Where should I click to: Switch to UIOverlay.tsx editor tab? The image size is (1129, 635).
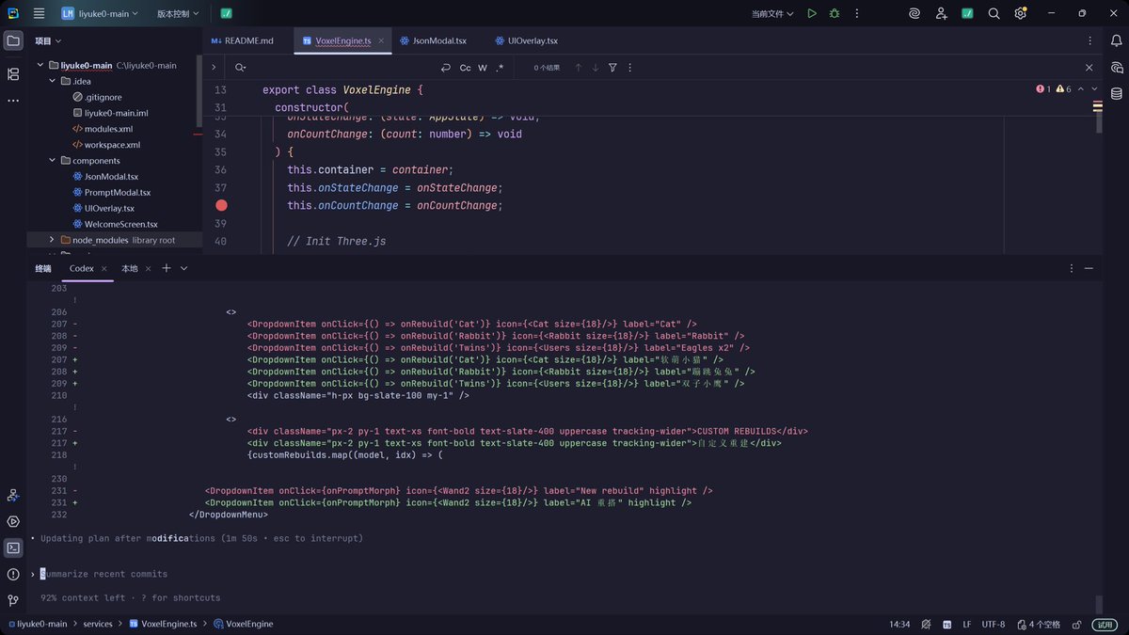tap(527, 40)
